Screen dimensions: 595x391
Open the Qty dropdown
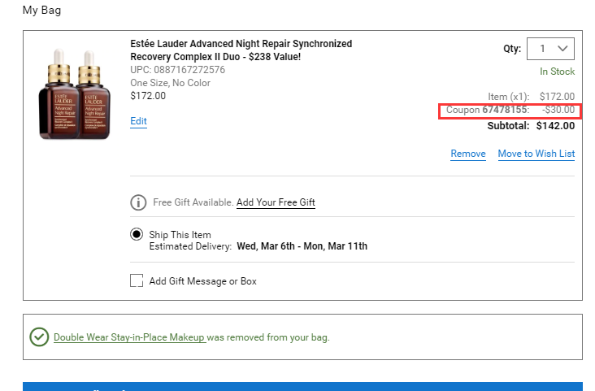pos(550,49)
